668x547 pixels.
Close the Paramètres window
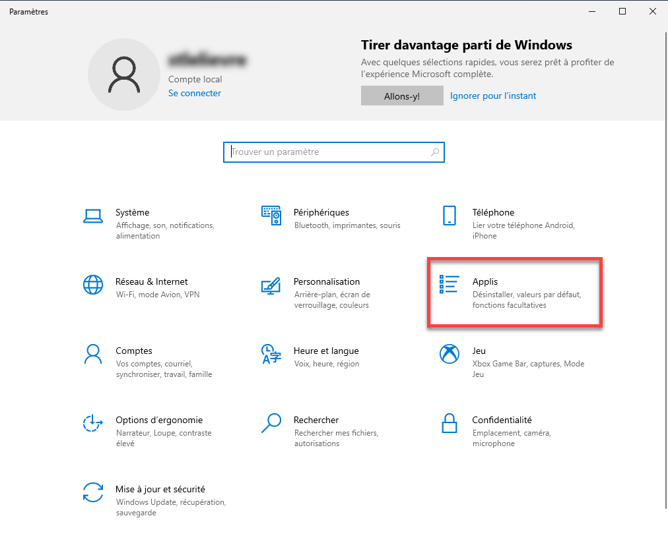[653, 11]
